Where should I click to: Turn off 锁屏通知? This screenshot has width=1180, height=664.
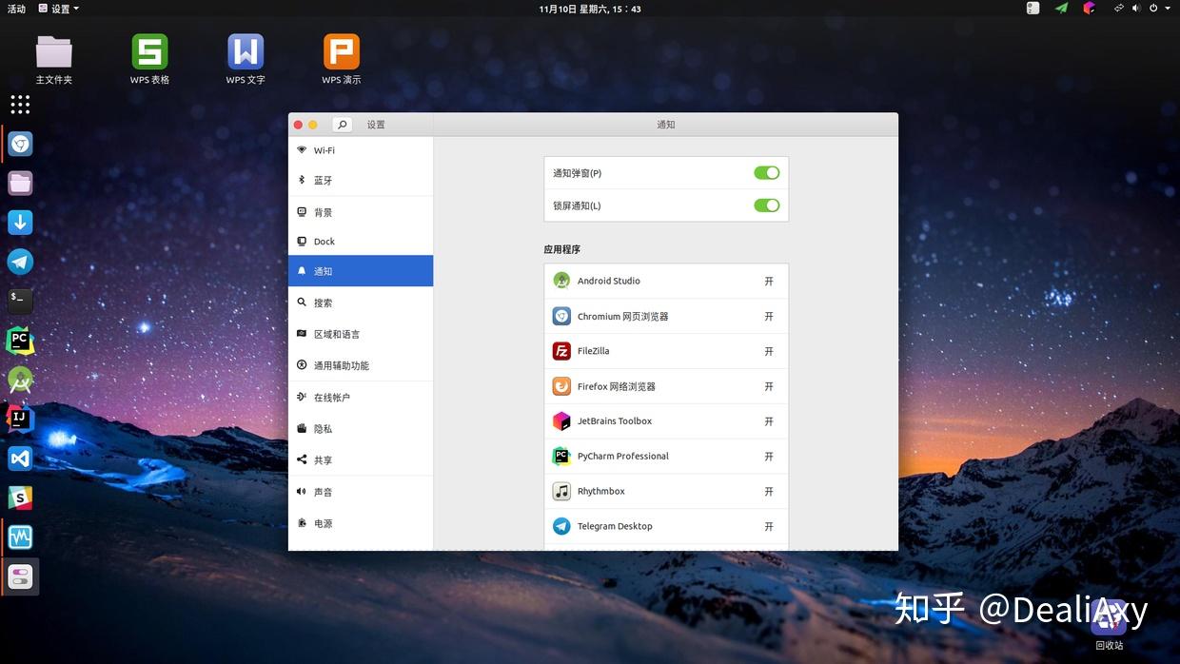coord(766,205)
